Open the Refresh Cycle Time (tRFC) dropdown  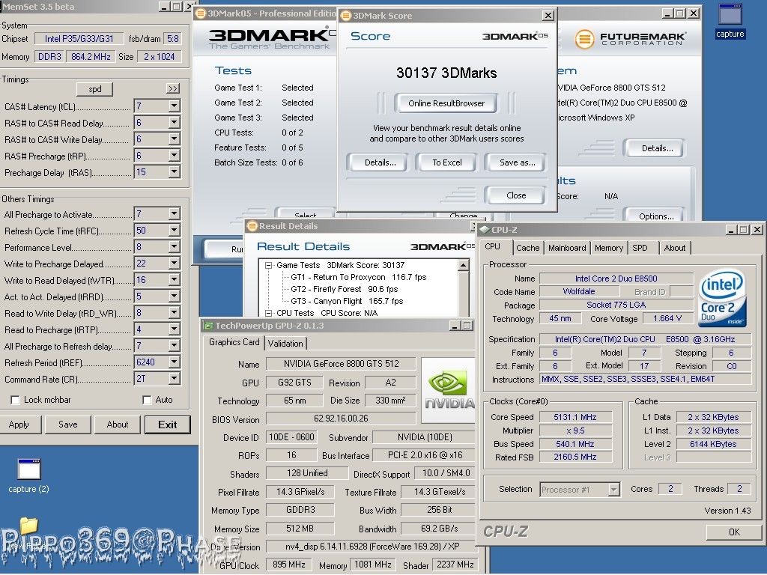coord(174,231)
